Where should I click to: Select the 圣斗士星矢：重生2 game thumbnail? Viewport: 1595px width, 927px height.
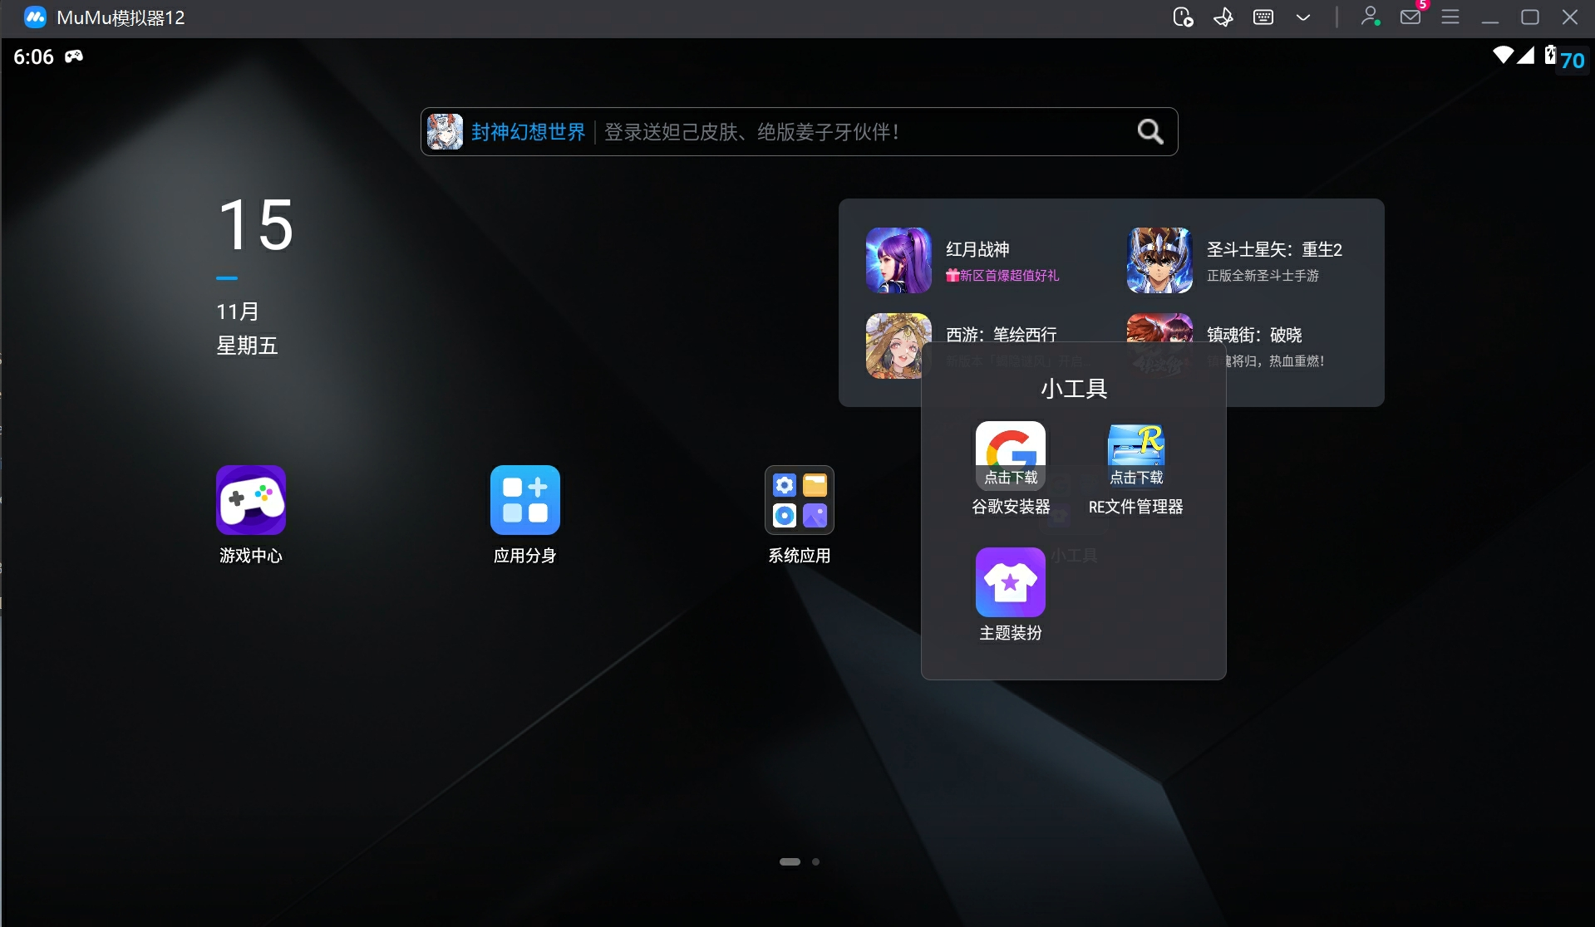click(x=1159, y=260)
